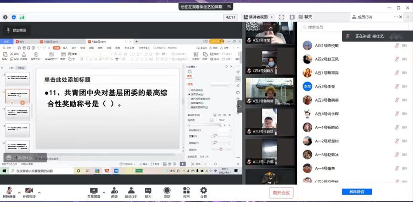Viewport: 413px width, 202px height.
Task: Click the 离开会议 leave meeting button
Action: tap(281, 192)
